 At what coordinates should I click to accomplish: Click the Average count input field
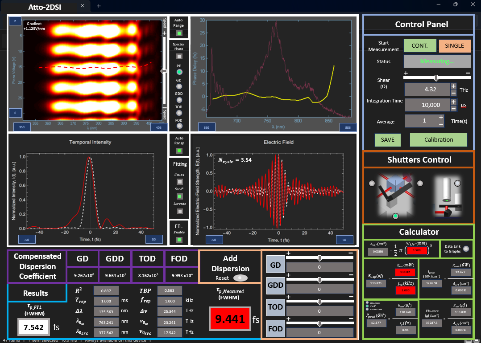click(421, 121)
